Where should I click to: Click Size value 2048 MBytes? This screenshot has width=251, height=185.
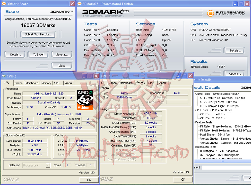pos(124,97)
